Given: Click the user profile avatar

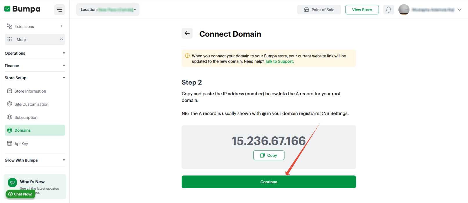Looking at the screenshot, I should point(404,10).
